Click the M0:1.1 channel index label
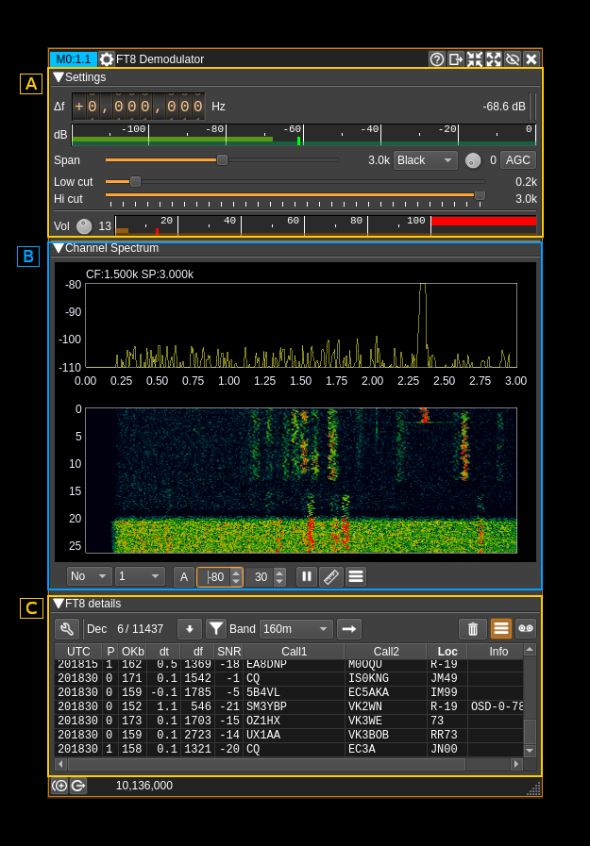The height and width of the screenshot is (846, 590). 74,59
